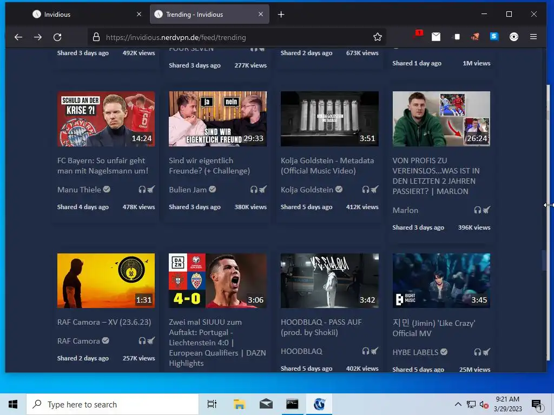
Task: Open the muted volume tray icon
Action: (484, 404)
